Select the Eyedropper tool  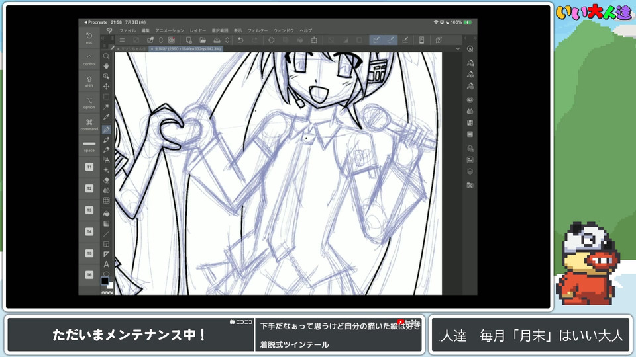coord(106,116)
